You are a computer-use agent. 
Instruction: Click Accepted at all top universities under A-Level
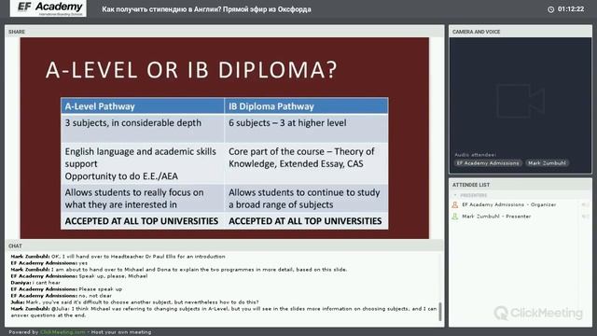pyautogui.click(x=143, y=221)
